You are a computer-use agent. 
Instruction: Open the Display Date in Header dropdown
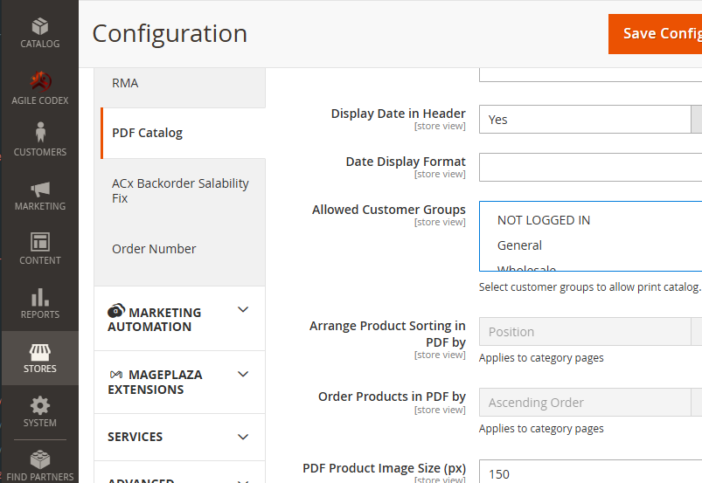[x=590, y=120]
